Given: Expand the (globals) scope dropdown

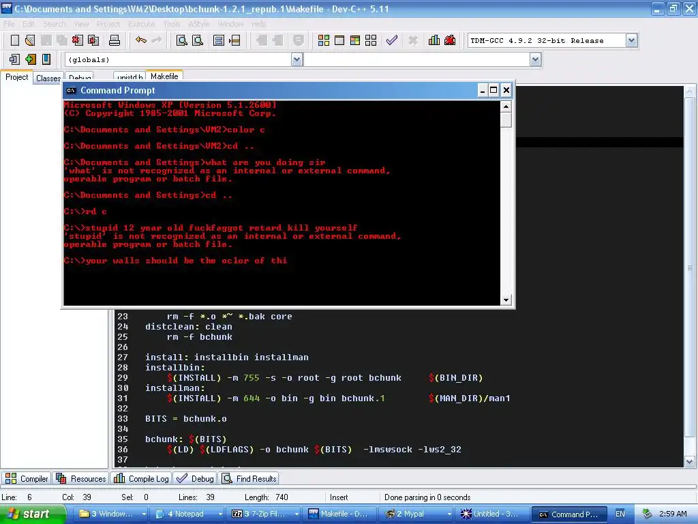Looking at the screenshot, I should 297,60.
